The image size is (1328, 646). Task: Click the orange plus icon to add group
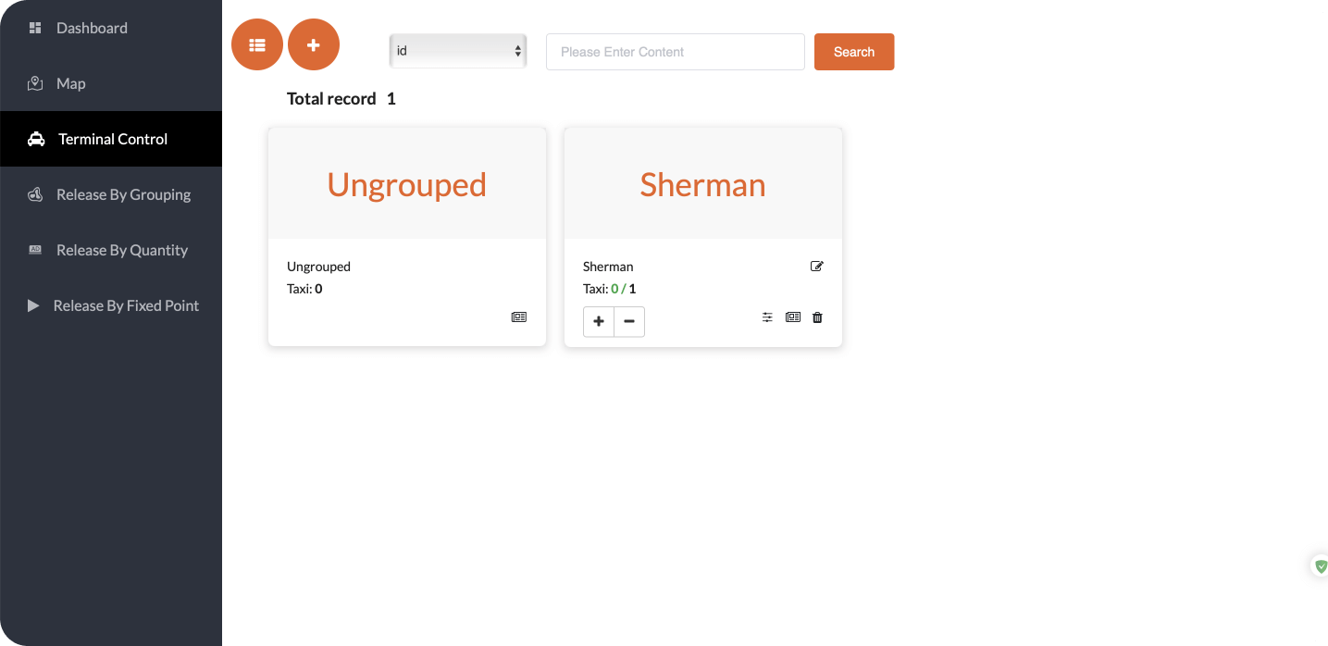coord(314,44)
